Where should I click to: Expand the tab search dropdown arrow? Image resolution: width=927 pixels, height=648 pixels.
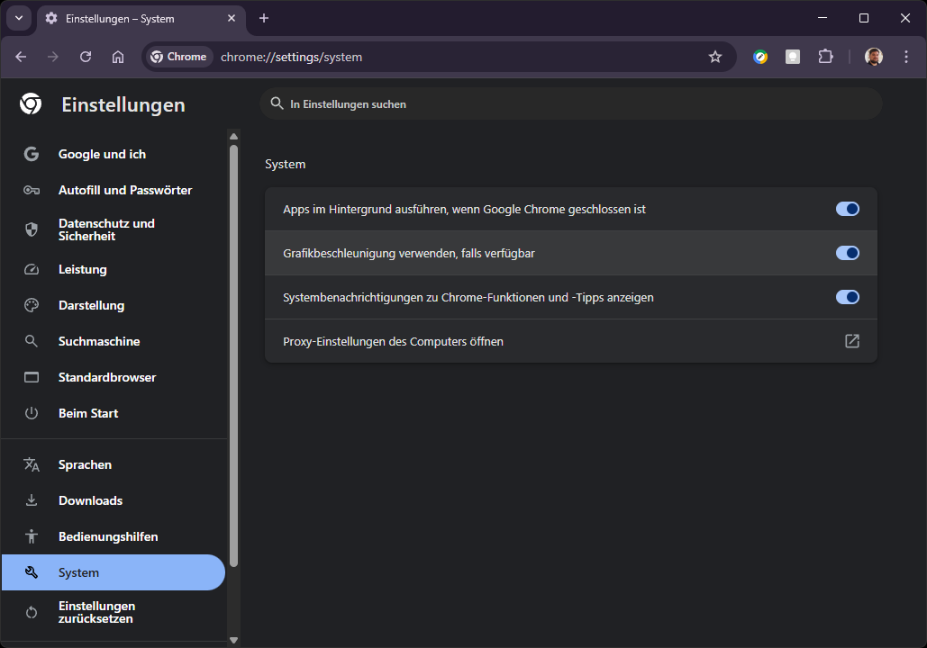point(18,18)
